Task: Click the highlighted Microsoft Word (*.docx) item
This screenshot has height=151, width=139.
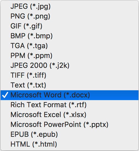Action: pyautogui.click(x=69, y=95)
